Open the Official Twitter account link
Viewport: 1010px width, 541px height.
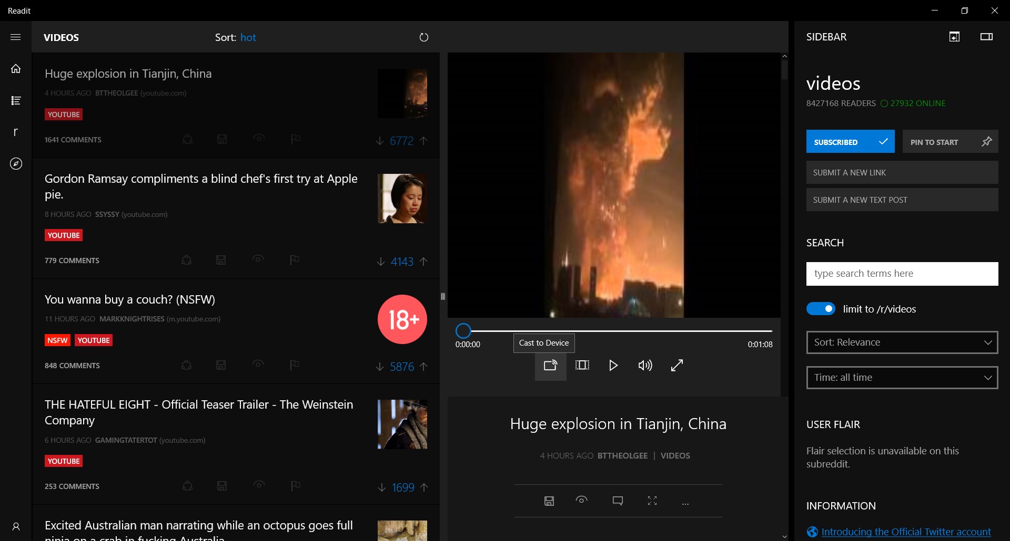[x=906, y=532]
